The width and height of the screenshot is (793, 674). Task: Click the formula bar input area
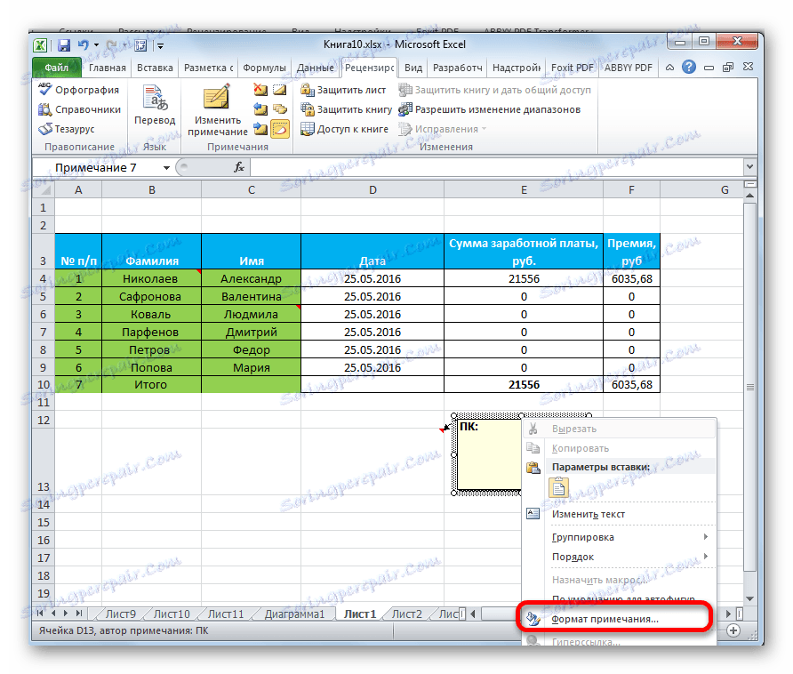(x=497, y=167)
